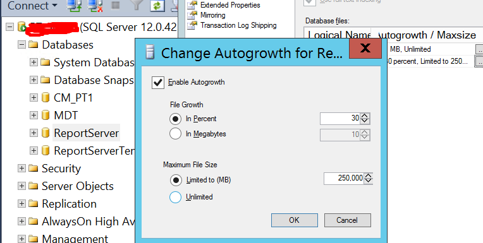Select the In Megabytes radio button
Screen dimensions: 483x243
tap(175, 134)
